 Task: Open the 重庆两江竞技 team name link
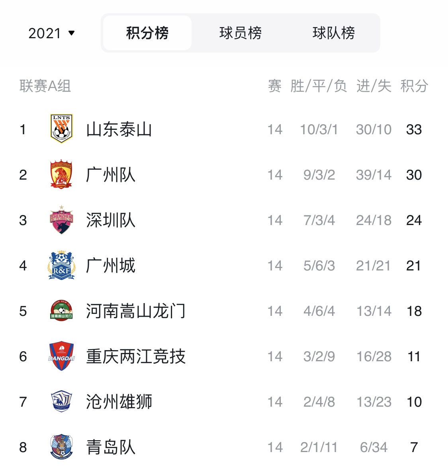pyautogui.click(x=136, y=356)
